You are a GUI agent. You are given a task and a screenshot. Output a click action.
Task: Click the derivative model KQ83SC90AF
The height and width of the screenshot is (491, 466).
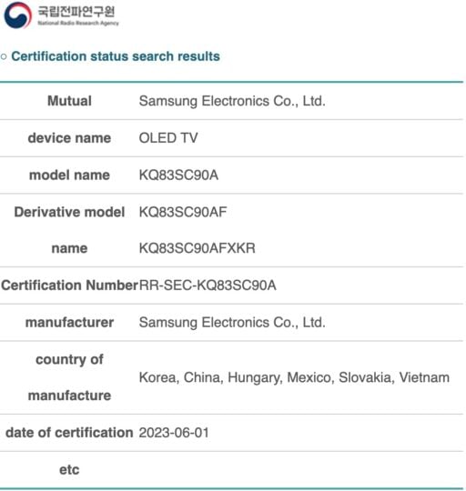(183, 212)
